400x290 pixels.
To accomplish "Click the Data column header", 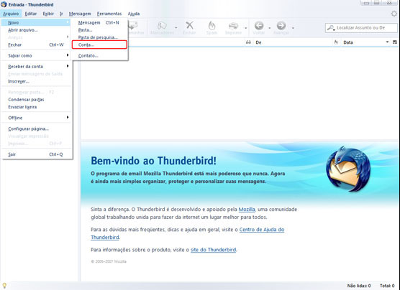I will (365, 42).
